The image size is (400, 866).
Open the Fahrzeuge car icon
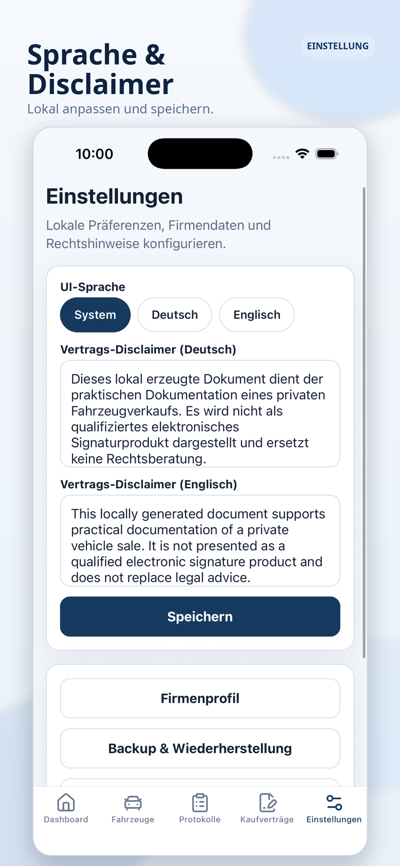point(133,803)
